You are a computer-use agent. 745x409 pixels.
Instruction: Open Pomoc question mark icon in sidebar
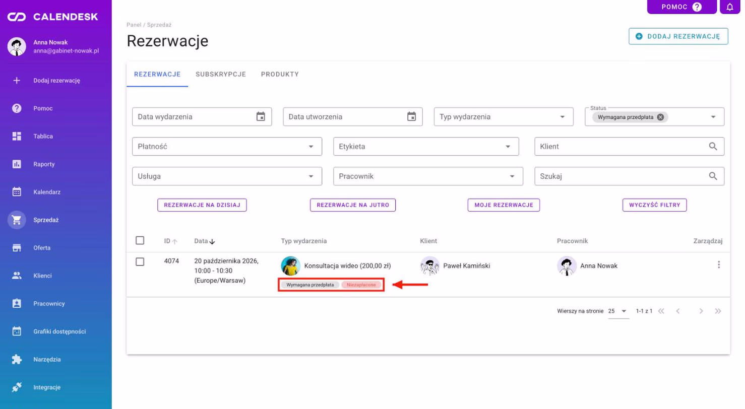click(x=17, y=108)
